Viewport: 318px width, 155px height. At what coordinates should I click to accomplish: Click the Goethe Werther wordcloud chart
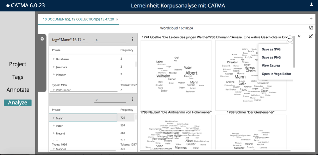(x=176, y=75)
